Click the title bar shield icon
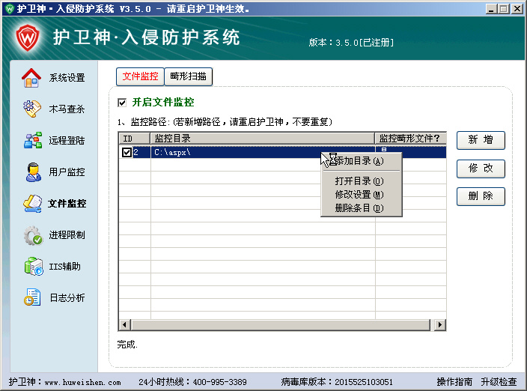The width and height of the screenshot is (527, 391). [x=10, y=8]
